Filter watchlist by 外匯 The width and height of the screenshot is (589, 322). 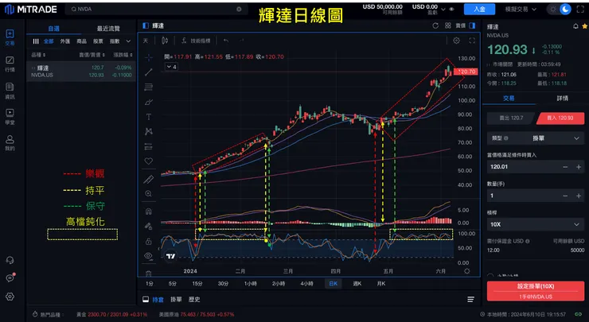point(65,41)
